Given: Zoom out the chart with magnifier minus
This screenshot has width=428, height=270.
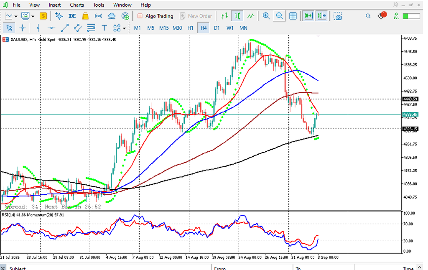Looking at the screenshot, I should tap(280, 16).
